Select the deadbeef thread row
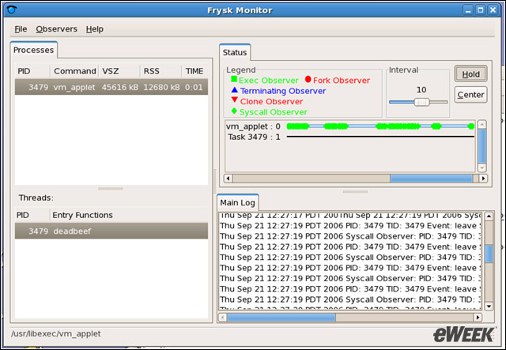This screenshot has width=506, height=350. coord(111,231)
